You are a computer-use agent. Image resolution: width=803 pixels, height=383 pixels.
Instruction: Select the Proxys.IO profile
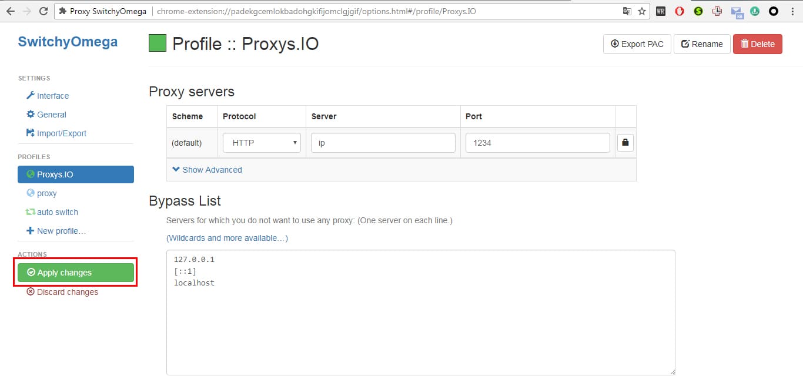click(x=76, y=174)
